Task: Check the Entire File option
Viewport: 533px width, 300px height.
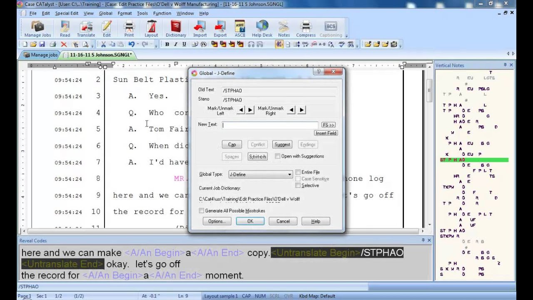Action: [298, 172]
